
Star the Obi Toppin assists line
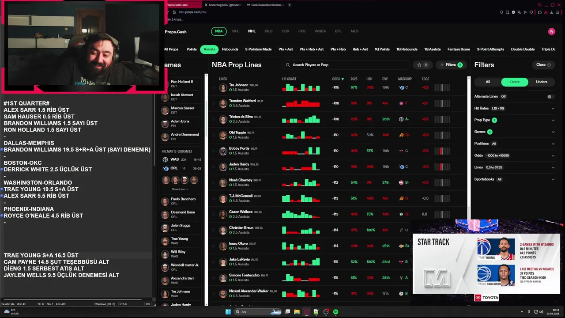coord(214,135)
